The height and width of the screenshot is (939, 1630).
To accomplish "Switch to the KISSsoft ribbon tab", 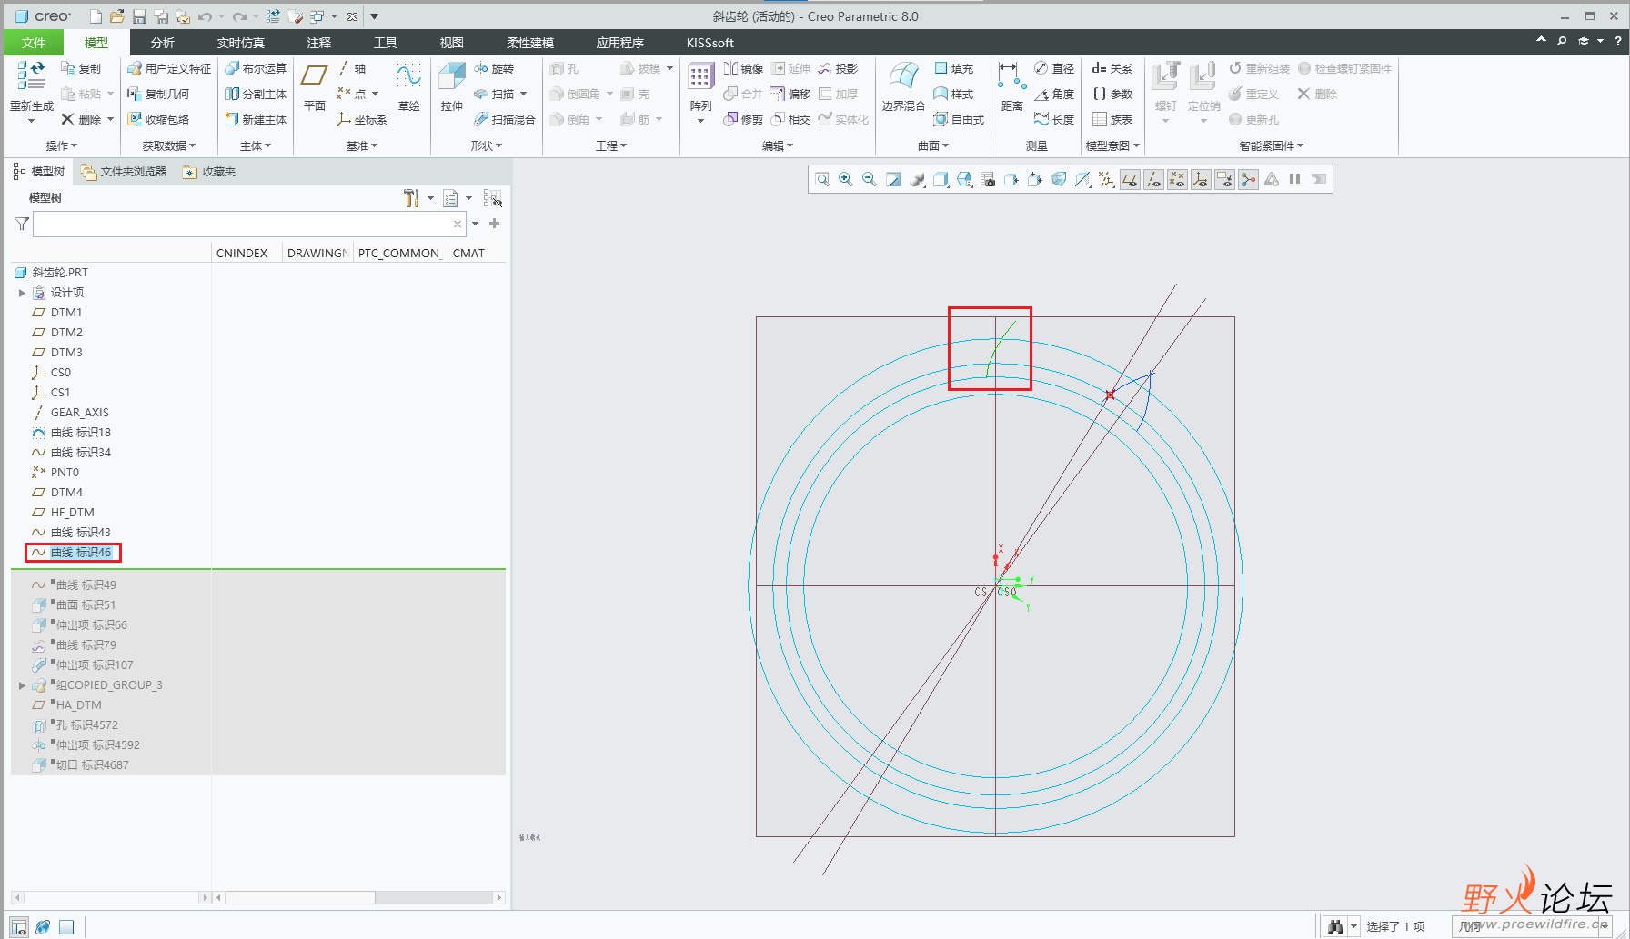I will click(710, 43).
